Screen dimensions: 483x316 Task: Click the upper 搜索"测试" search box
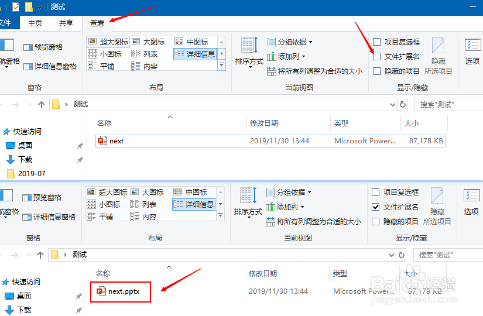pyautogui.click(x=449, y=105)
